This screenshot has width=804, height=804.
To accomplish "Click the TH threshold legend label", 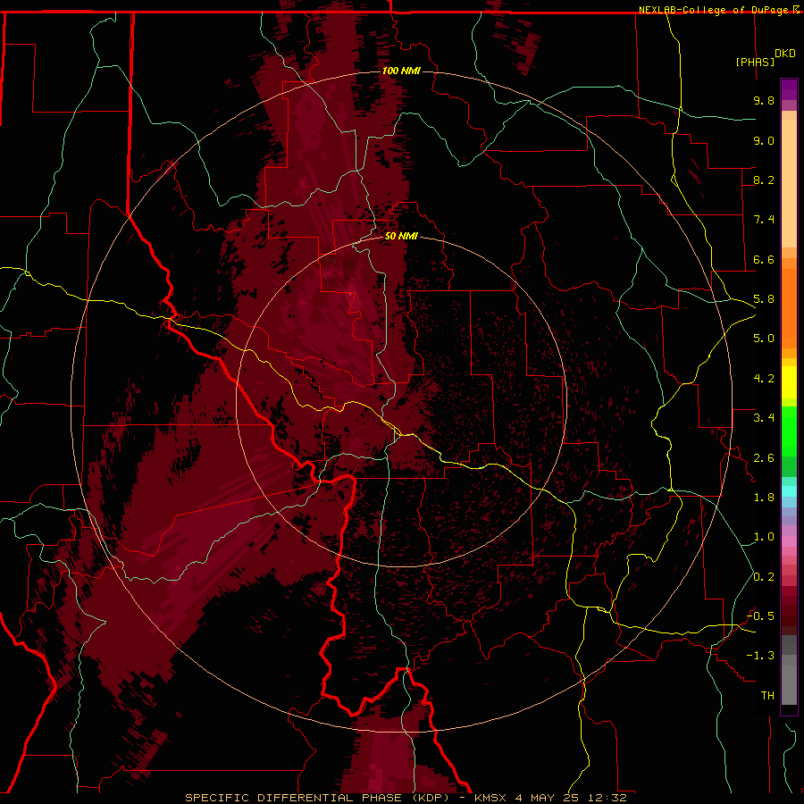I will click(x=767, y=696).
